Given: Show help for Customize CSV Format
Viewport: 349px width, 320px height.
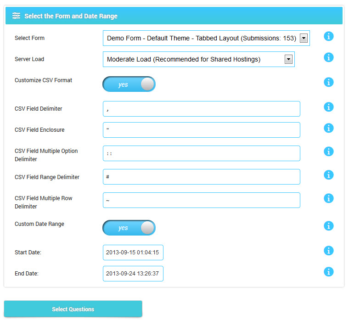Looking at the screenshot, I should pyautogui.click(x=328, y=82).
